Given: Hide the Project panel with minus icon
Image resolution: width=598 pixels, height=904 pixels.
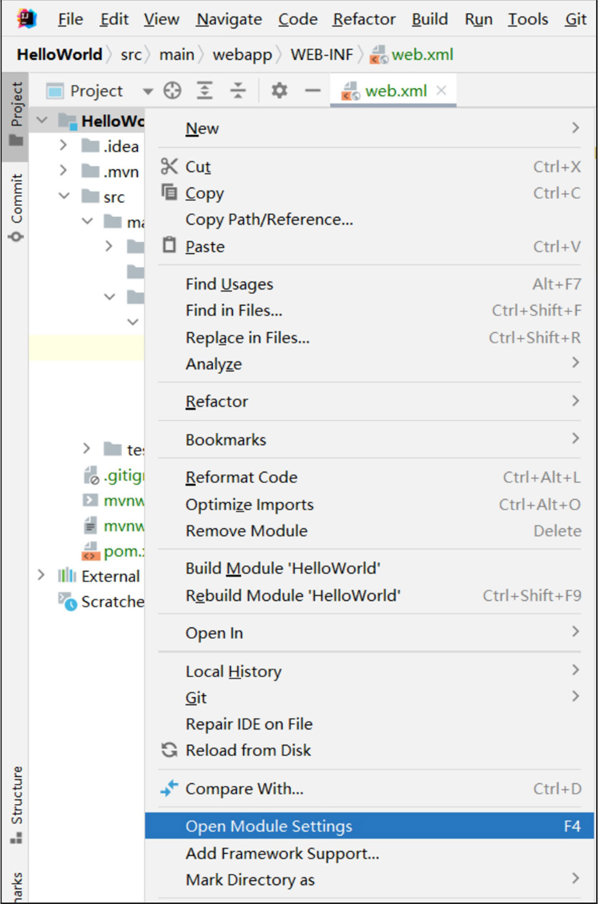Looking at the screenshot, I should [312, 91].
